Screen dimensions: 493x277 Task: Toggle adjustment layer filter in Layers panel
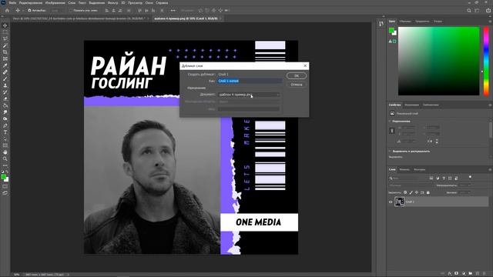[x=438, y=178]
